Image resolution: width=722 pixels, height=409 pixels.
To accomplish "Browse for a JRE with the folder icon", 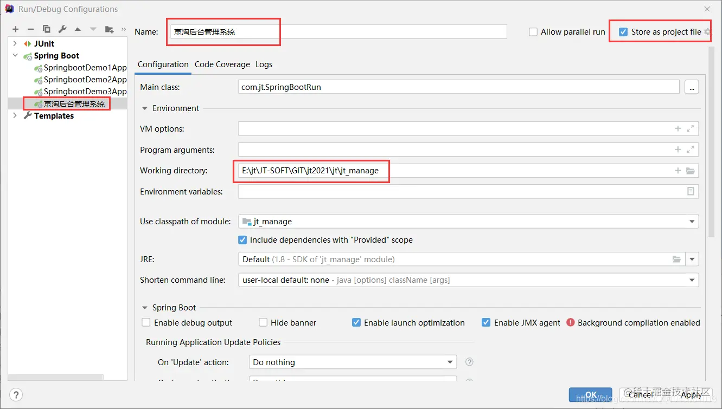I will coord(676,259).
